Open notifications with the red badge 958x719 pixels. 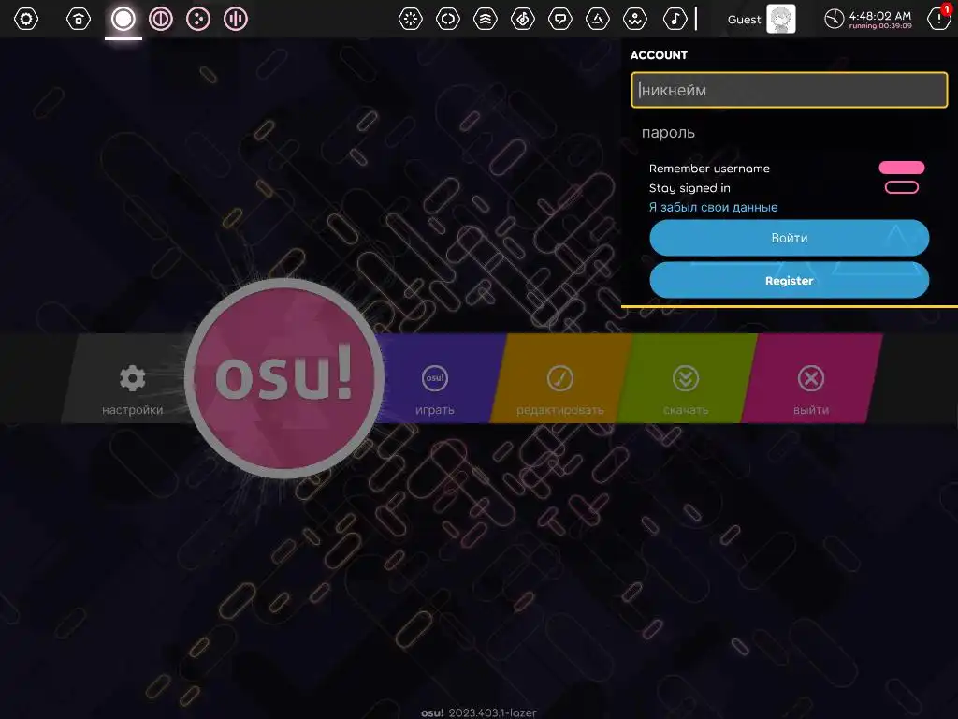click(x=939, y=18)
